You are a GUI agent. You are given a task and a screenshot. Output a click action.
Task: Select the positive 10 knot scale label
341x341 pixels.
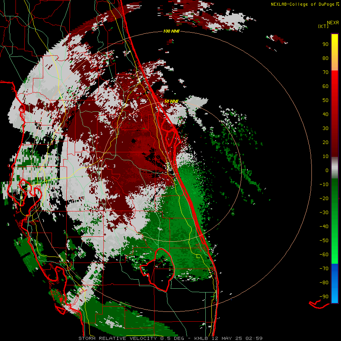pos(325,156)
